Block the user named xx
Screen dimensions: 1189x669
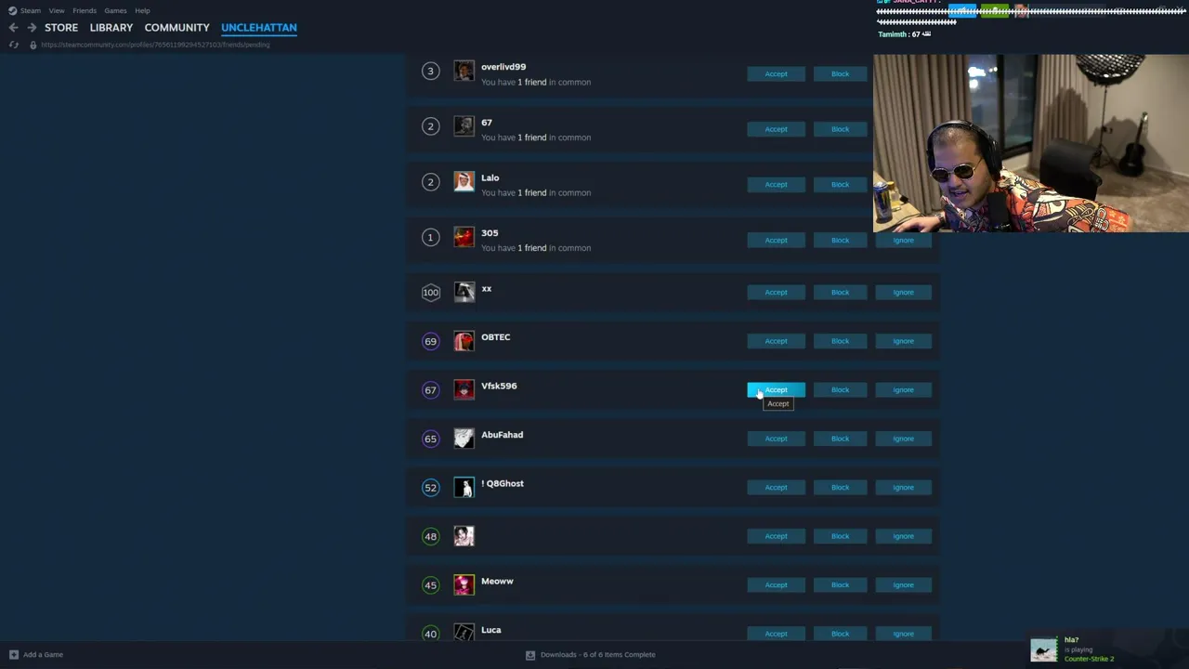click(840, 292)
